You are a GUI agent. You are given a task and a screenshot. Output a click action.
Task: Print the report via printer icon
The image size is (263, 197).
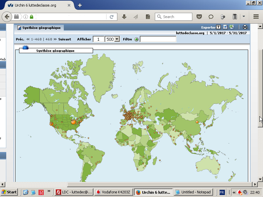(245, 28)
